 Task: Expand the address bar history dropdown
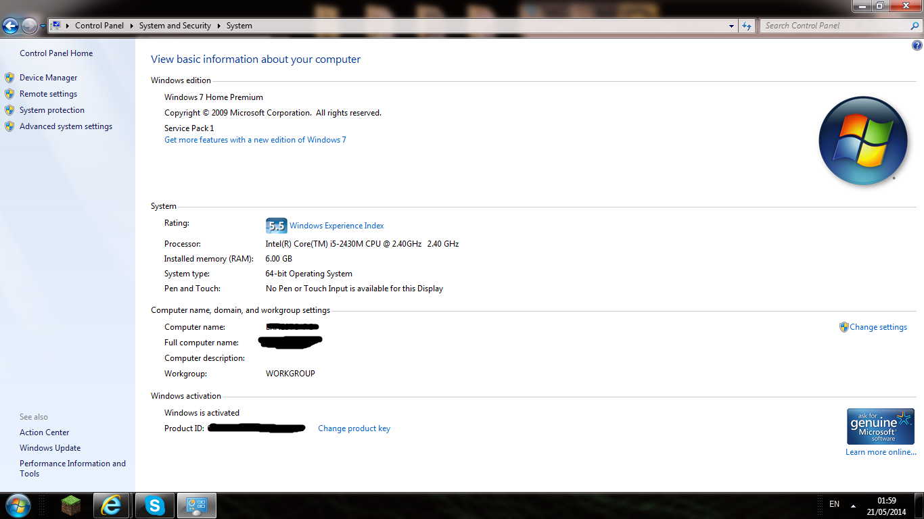[x=731, y=26]
